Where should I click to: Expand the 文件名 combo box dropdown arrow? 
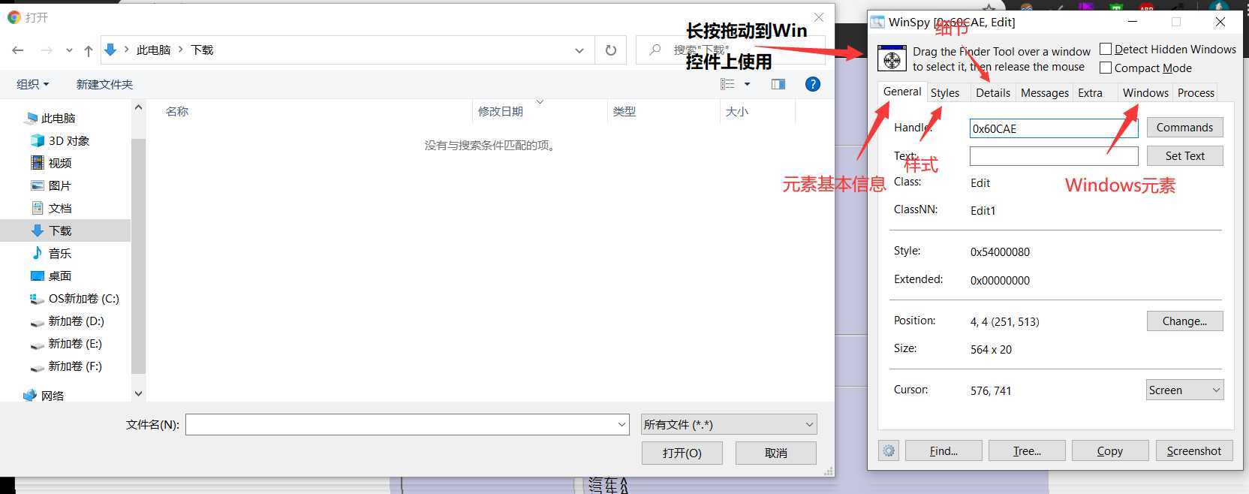coord(621,424)
